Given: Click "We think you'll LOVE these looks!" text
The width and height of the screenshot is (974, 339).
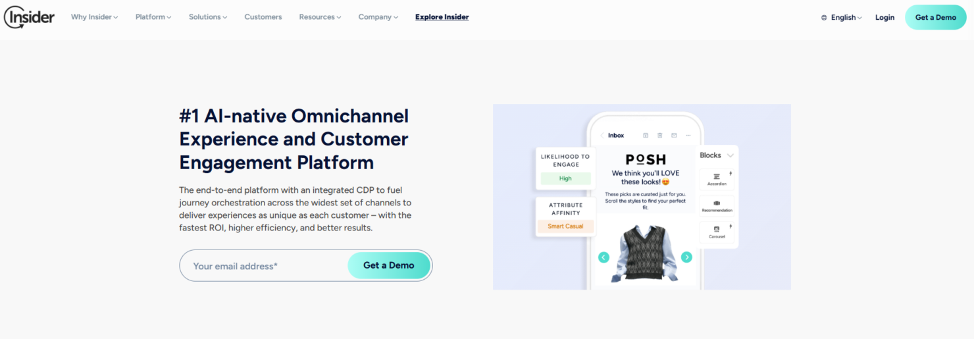Looking at the screenshot, I should (x=646, y=178).
